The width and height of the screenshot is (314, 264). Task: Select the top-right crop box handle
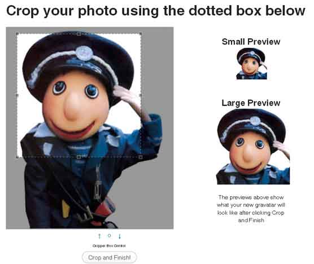tap(141, 34)
